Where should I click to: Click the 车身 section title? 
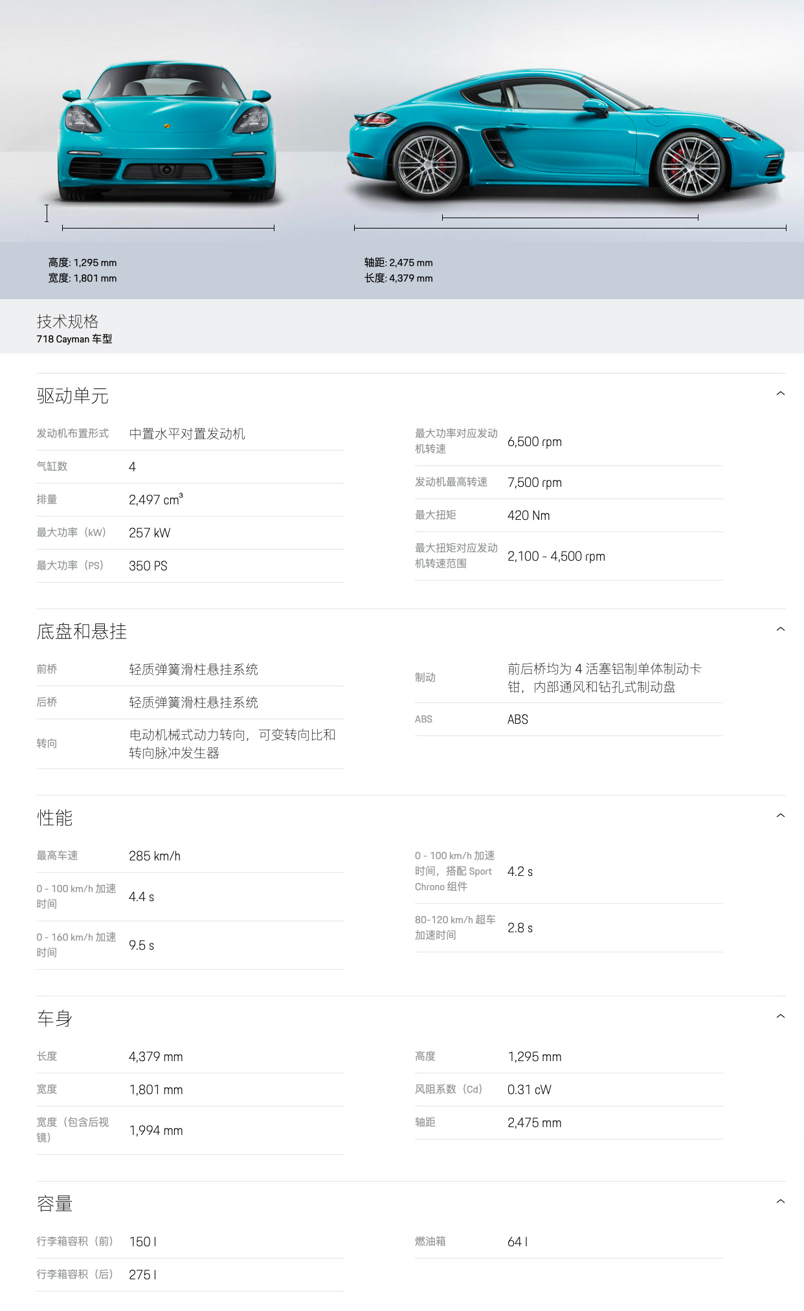point(54,1018)
